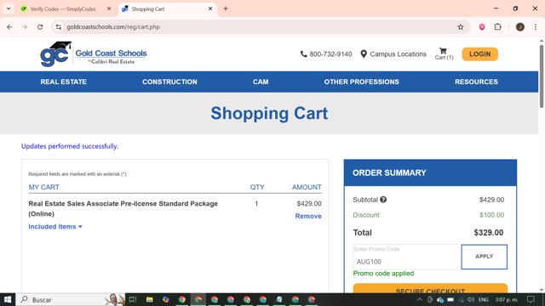Open a new browser tab
The image size is (545, 306).
[x=226, y=8]
